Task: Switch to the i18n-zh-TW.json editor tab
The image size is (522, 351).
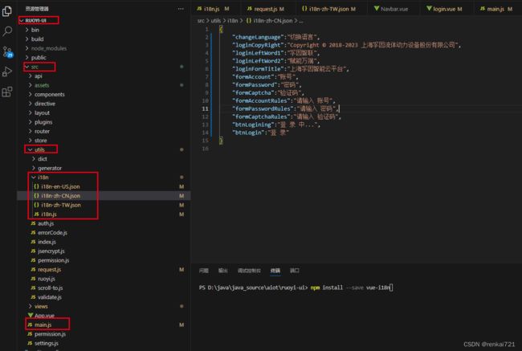Action: click(329, 9)
